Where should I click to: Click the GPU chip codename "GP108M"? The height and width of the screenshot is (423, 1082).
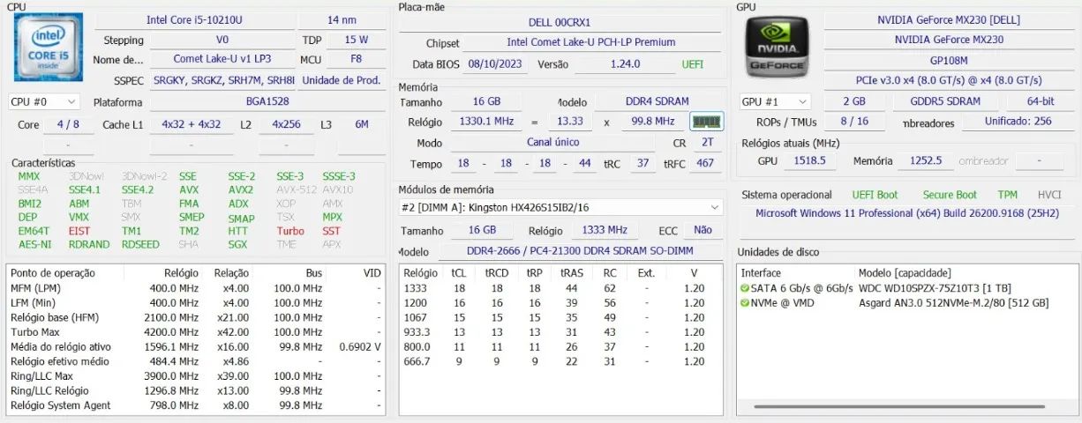click(949, 61)
